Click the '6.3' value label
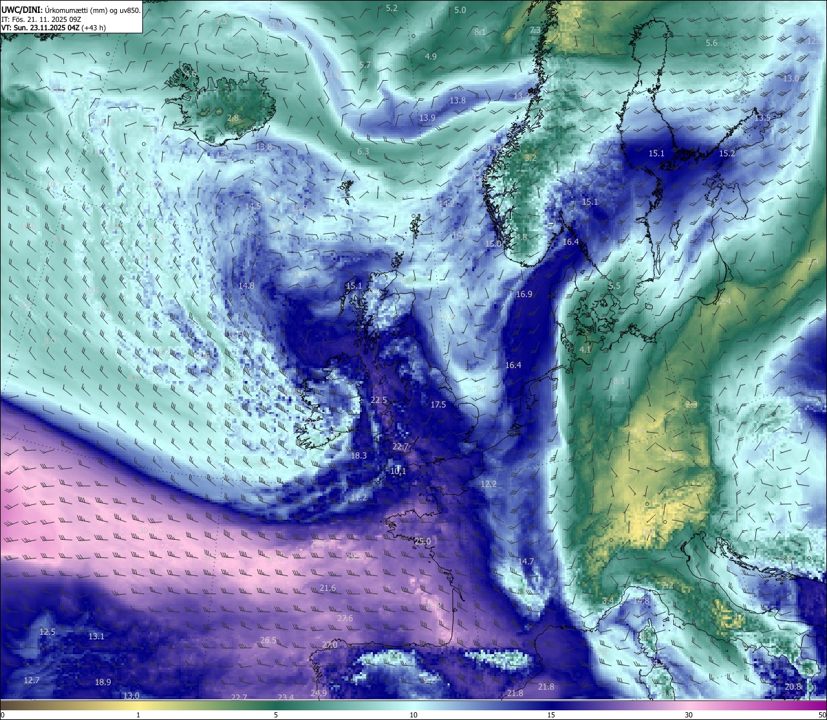827x720 pixels. [x=363, y=151]
